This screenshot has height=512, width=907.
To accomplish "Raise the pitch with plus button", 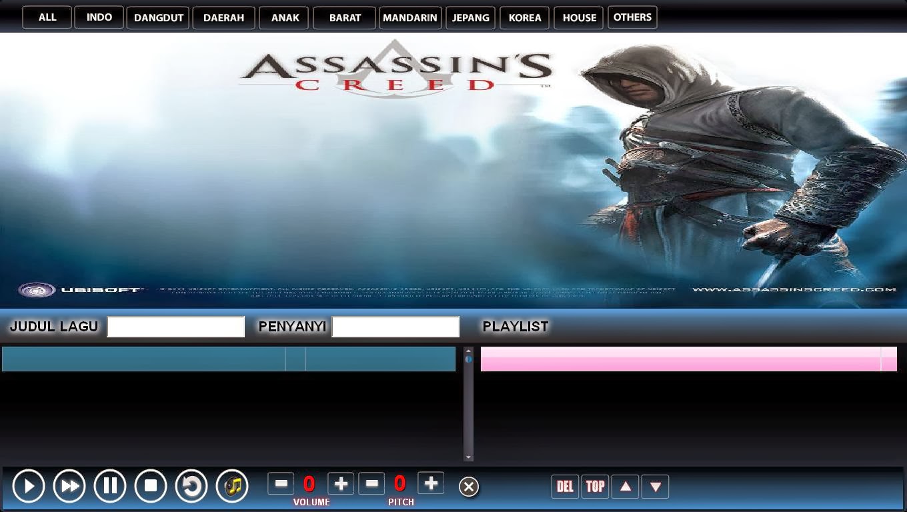I will [x=431, y=483].
